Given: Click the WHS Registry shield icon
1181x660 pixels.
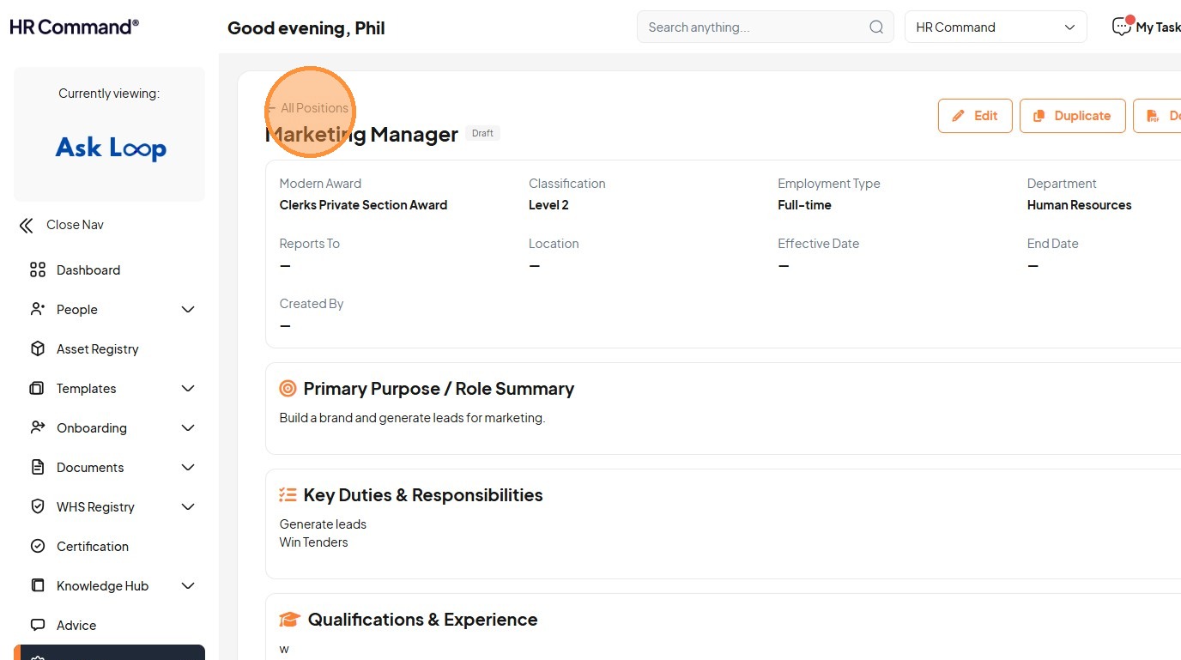Looking at the screenshot, I should [38, 507].
